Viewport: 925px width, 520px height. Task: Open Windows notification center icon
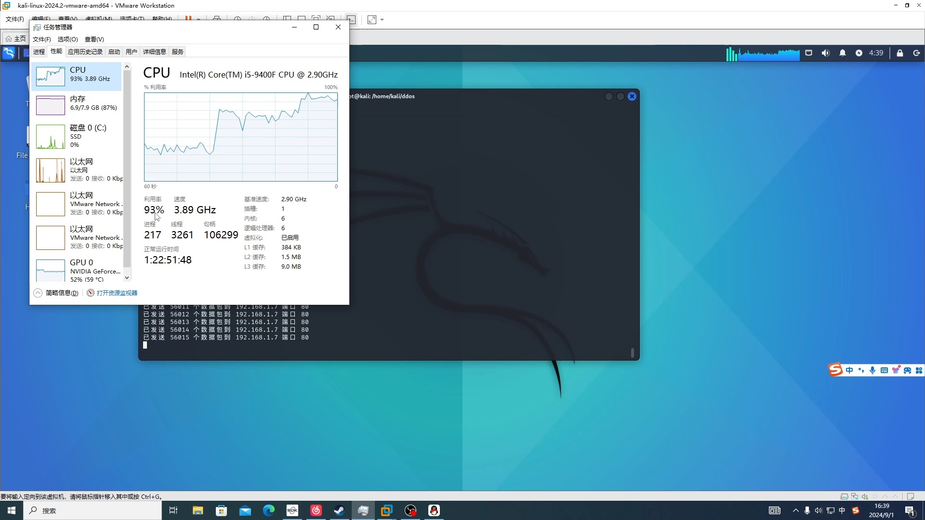click(911, 511)
